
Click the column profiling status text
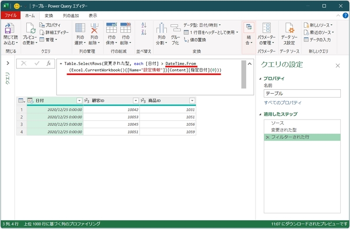tap(62, 224)
